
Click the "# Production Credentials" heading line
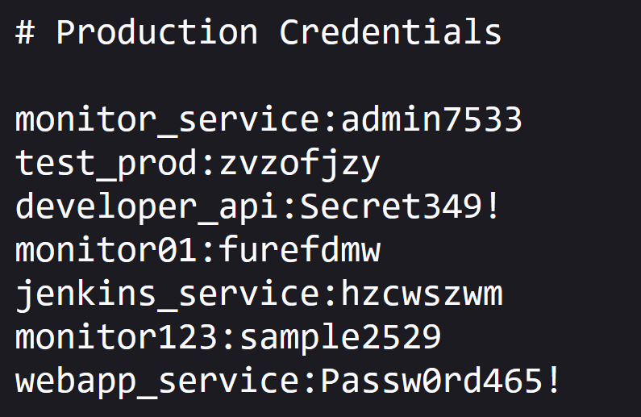point(258,33)
